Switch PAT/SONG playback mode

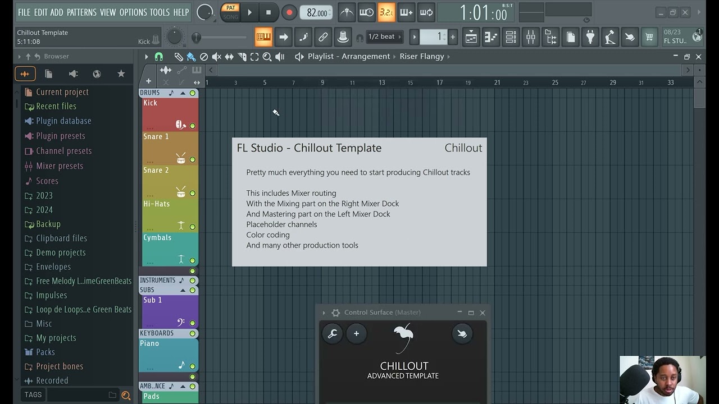[230, 12]
